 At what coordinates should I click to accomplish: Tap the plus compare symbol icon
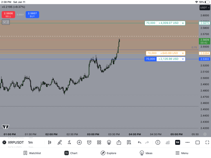pyautogui.click(x=79, y=143)
